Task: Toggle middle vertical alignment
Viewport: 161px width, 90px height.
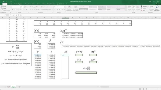Action: point(32,7)
